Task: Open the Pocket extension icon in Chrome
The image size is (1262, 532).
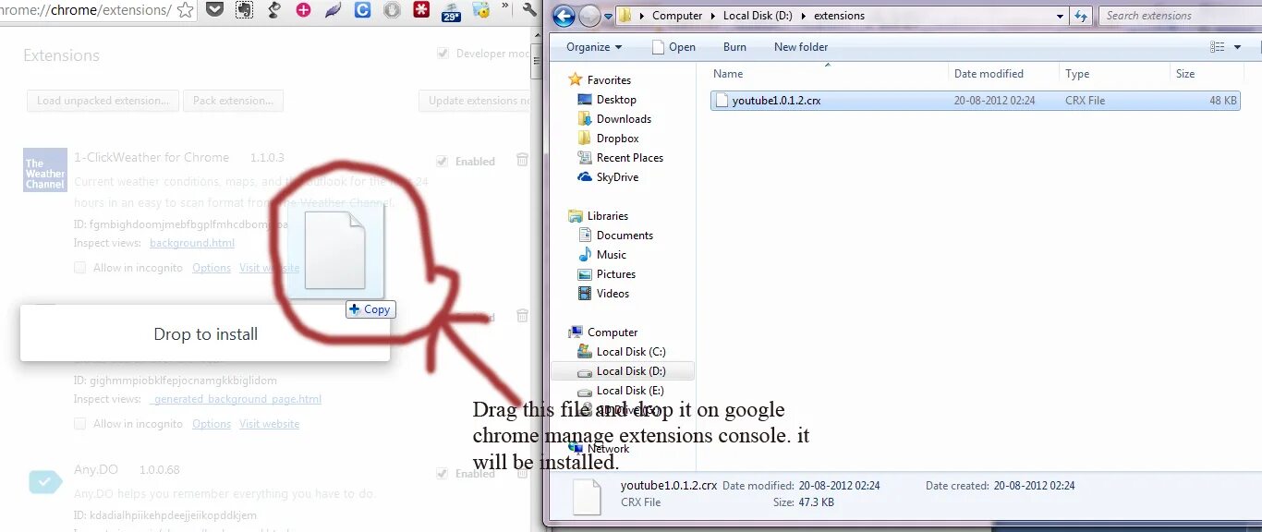Action: (x=214, y=10)
